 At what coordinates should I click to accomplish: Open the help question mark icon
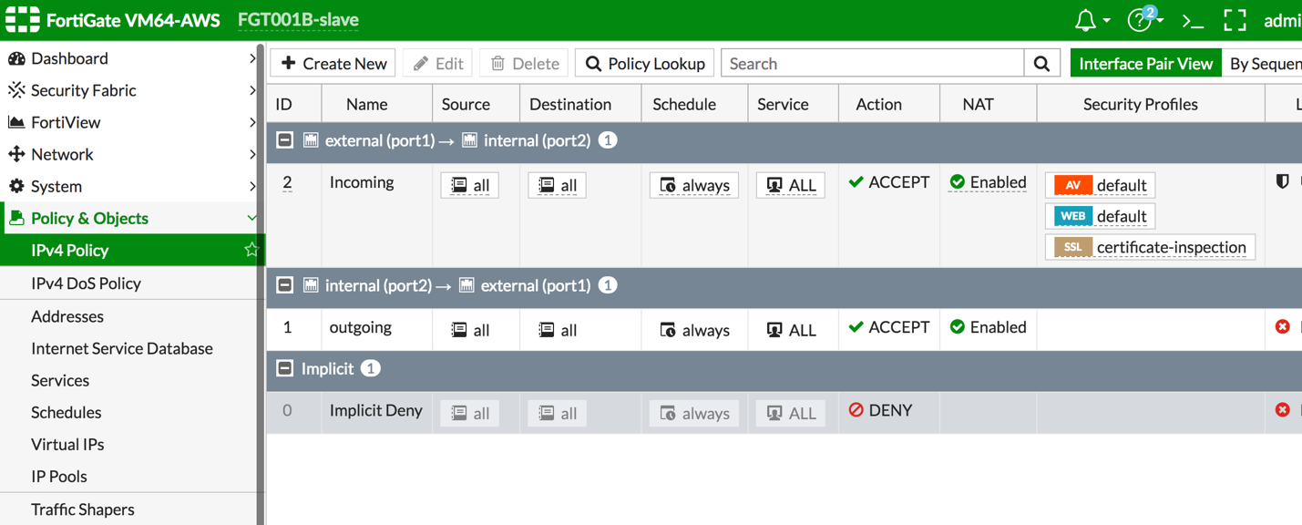(x=1140, y=20)
